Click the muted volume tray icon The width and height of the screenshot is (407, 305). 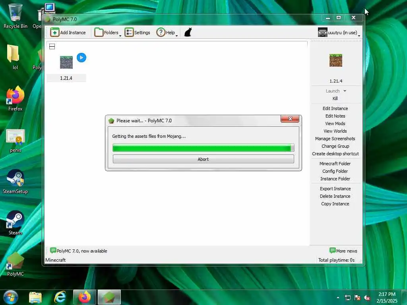(367, 298)
